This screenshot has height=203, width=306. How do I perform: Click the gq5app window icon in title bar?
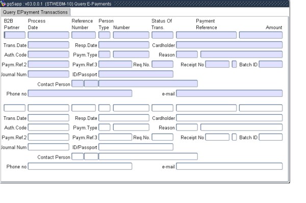click(x=4, y=4)
